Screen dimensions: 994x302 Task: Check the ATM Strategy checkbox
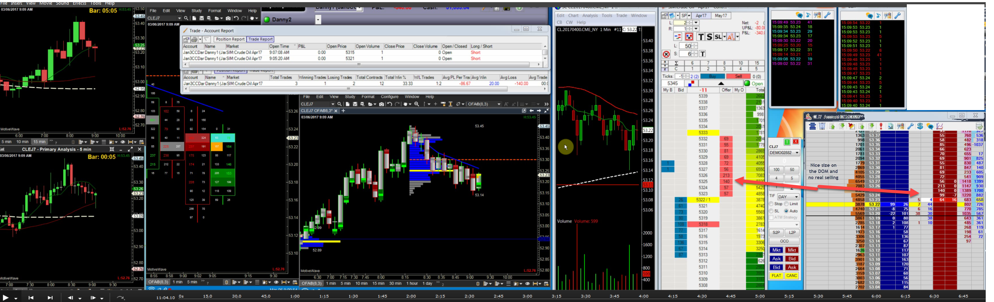tap(771, 218)
